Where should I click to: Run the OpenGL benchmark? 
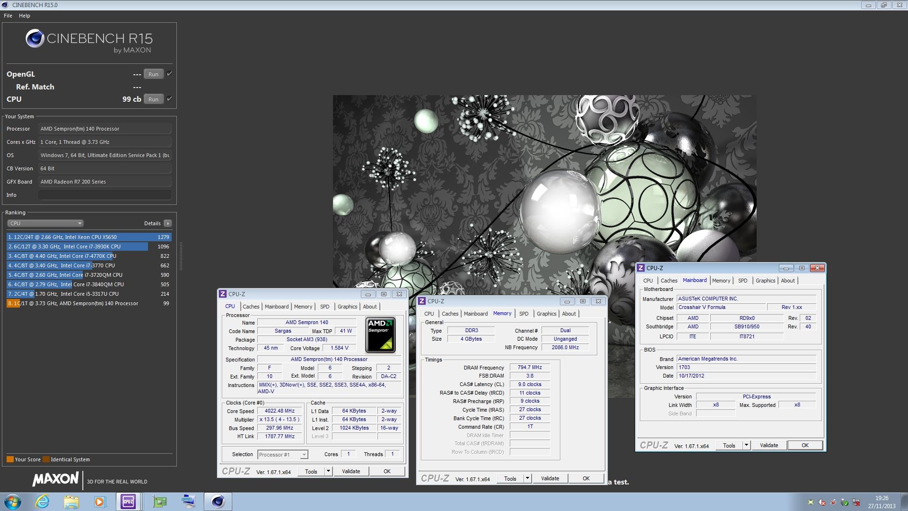tap(154, 74)
